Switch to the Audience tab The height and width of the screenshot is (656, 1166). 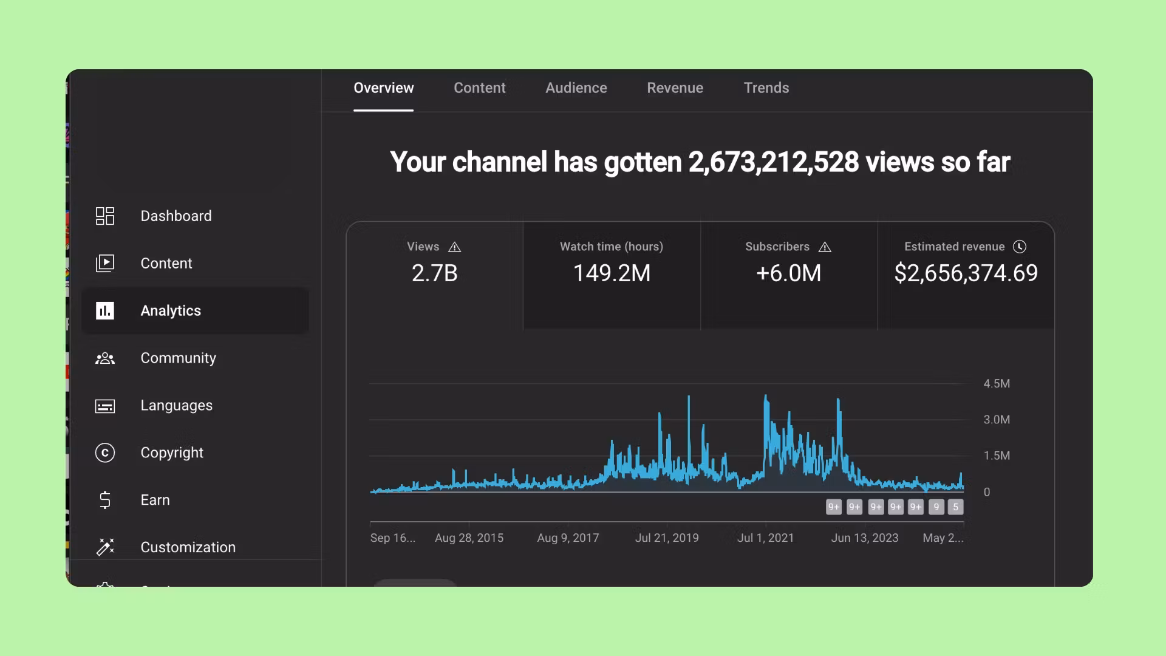pyautogui.click(x=576, y=88)
